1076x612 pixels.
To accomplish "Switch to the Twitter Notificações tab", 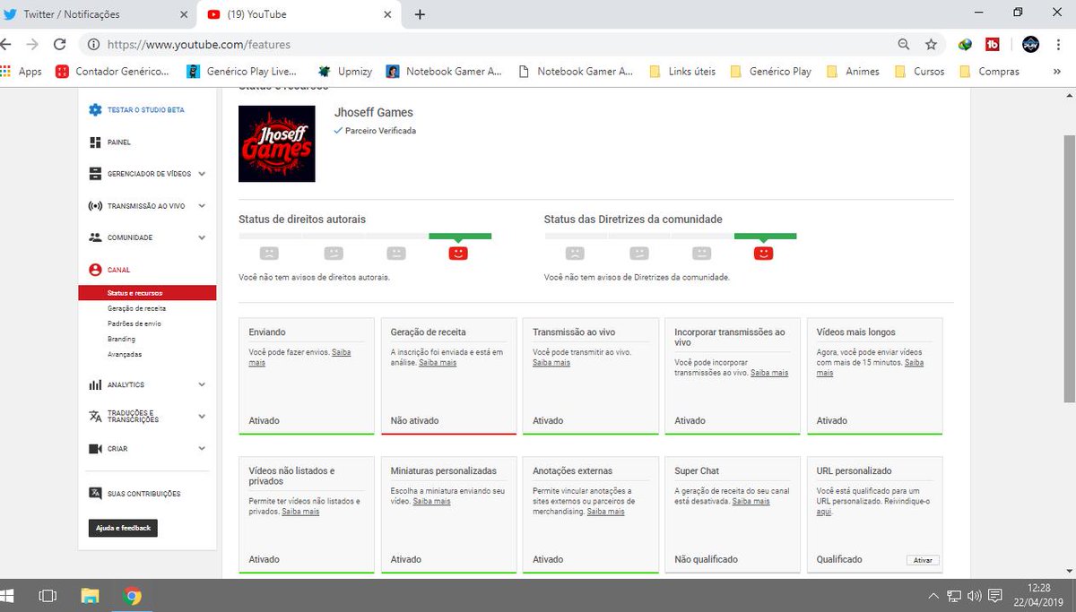I will (x=97, y=14).
